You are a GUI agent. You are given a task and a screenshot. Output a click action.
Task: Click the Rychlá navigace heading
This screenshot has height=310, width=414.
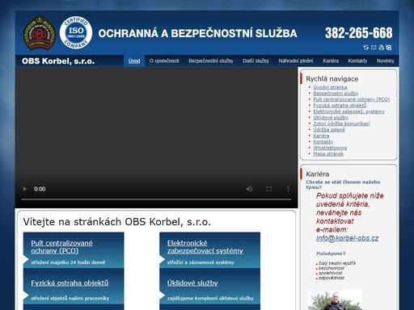[332, 79]
